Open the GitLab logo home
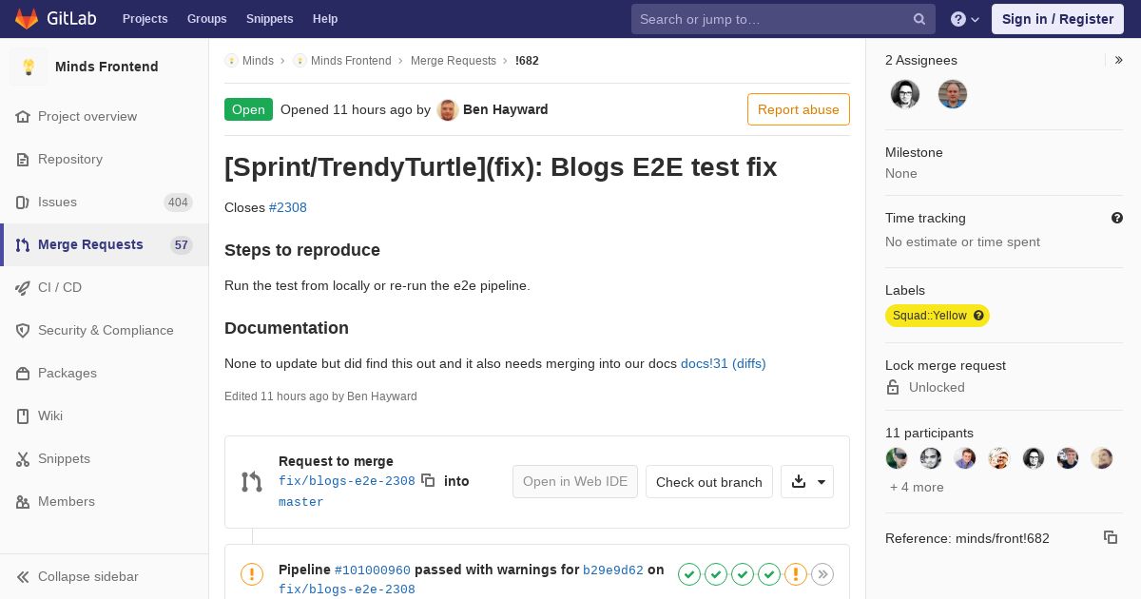1141x599 pixels. pos(27,19)
